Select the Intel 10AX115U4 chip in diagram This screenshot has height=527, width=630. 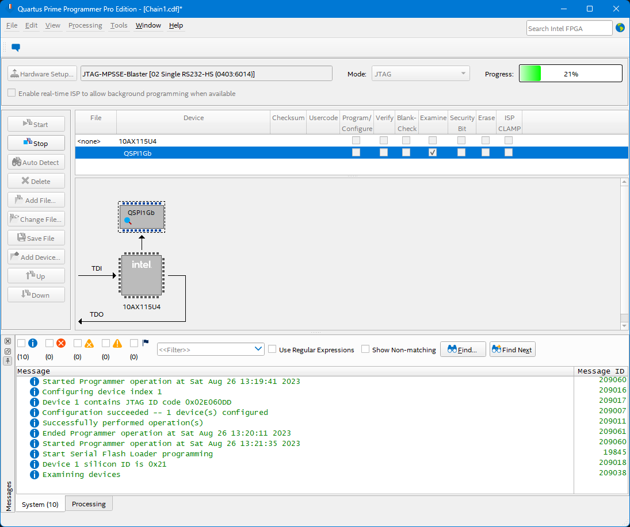[x=142, y=275]
